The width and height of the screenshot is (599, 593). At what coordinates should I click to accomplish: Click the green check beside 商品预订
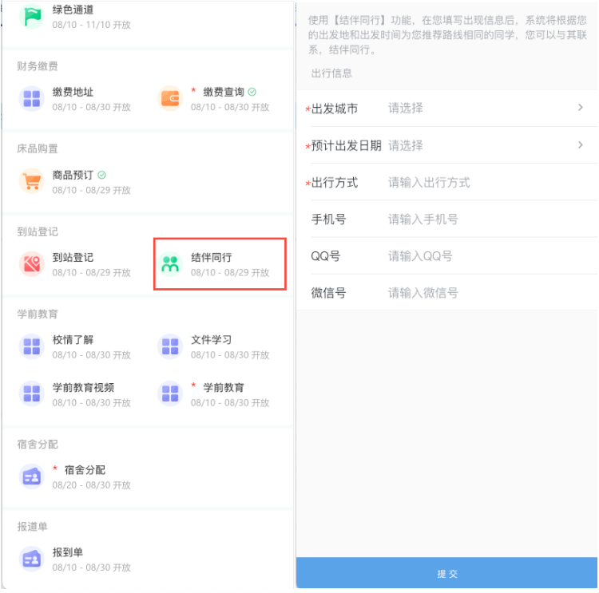[101, 175]
